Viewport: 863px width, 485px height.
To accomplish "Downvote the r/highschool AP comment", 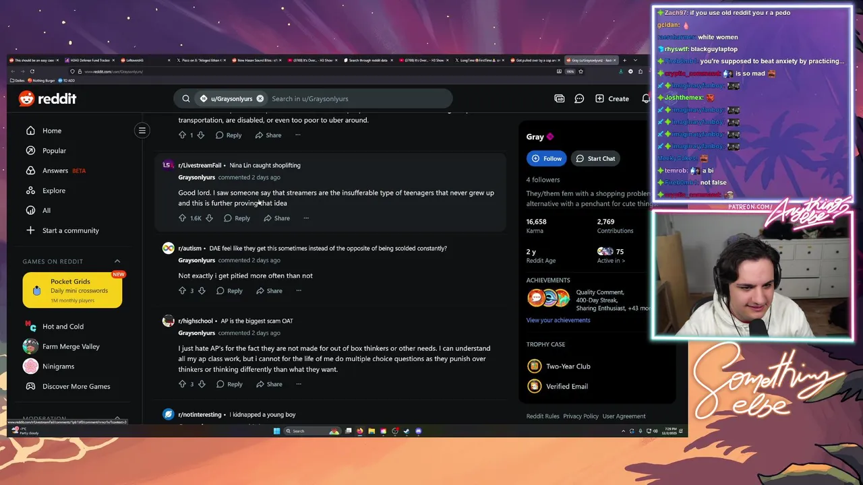I will pos(201,384).
